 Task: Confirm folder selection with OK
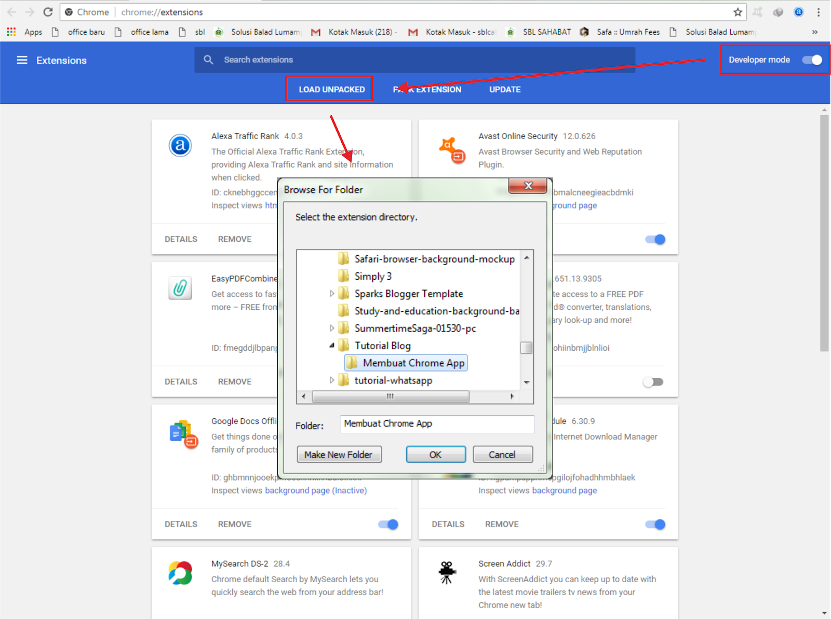pos(435,455)
